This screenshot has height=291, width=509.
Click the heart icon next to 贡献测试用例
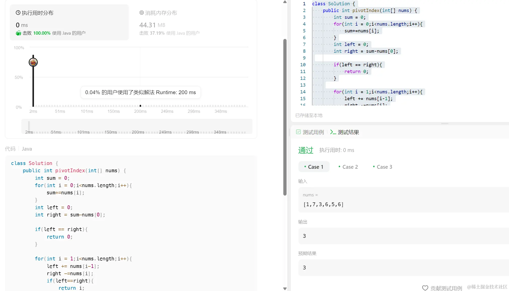point(425,288)
